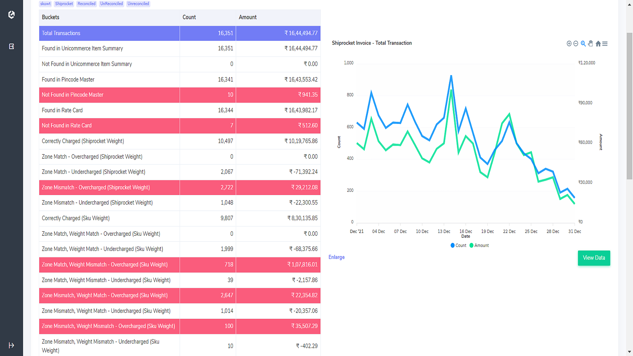This screenshot has height=356, width=633.
Task: Select the skuwt tag
Action: [45, 4]
